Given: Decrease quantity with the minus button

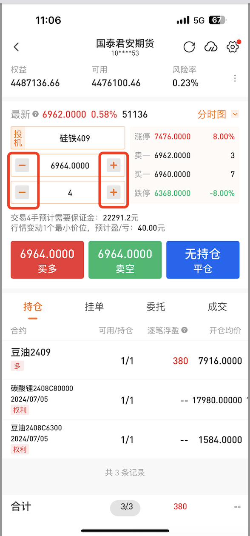Looking at the screenshot, I should tap(22, 193).
